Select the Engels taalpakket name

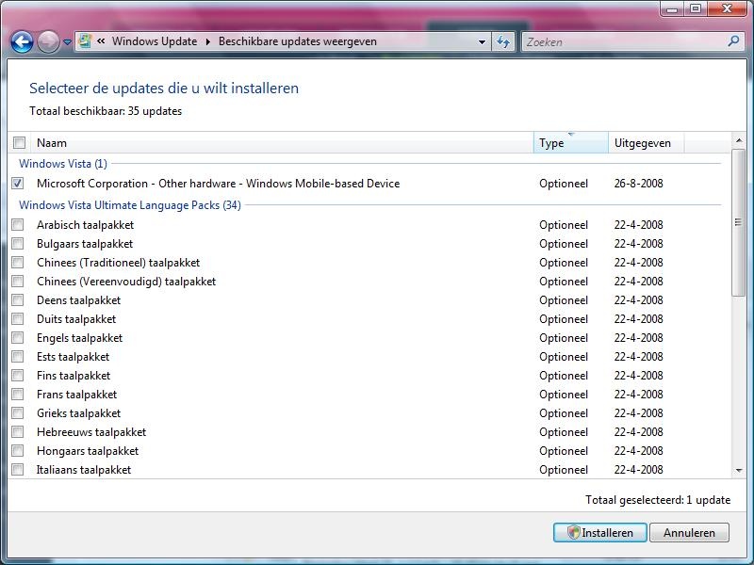[x=79, y=338]
